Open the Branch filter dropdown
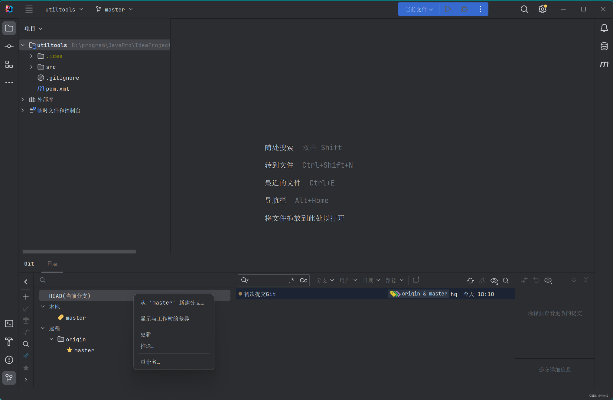 325,280
